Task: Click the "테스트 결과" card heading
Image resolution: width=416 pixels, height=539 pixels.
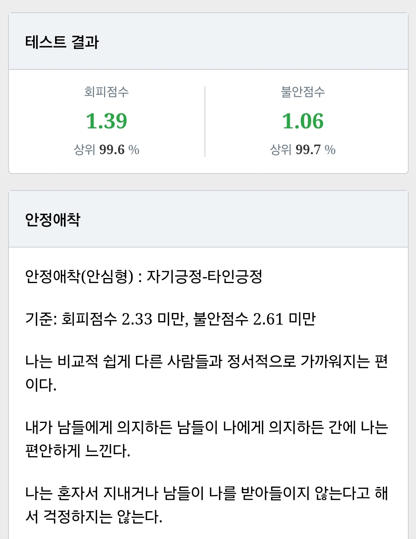Action: coord(62,42)
